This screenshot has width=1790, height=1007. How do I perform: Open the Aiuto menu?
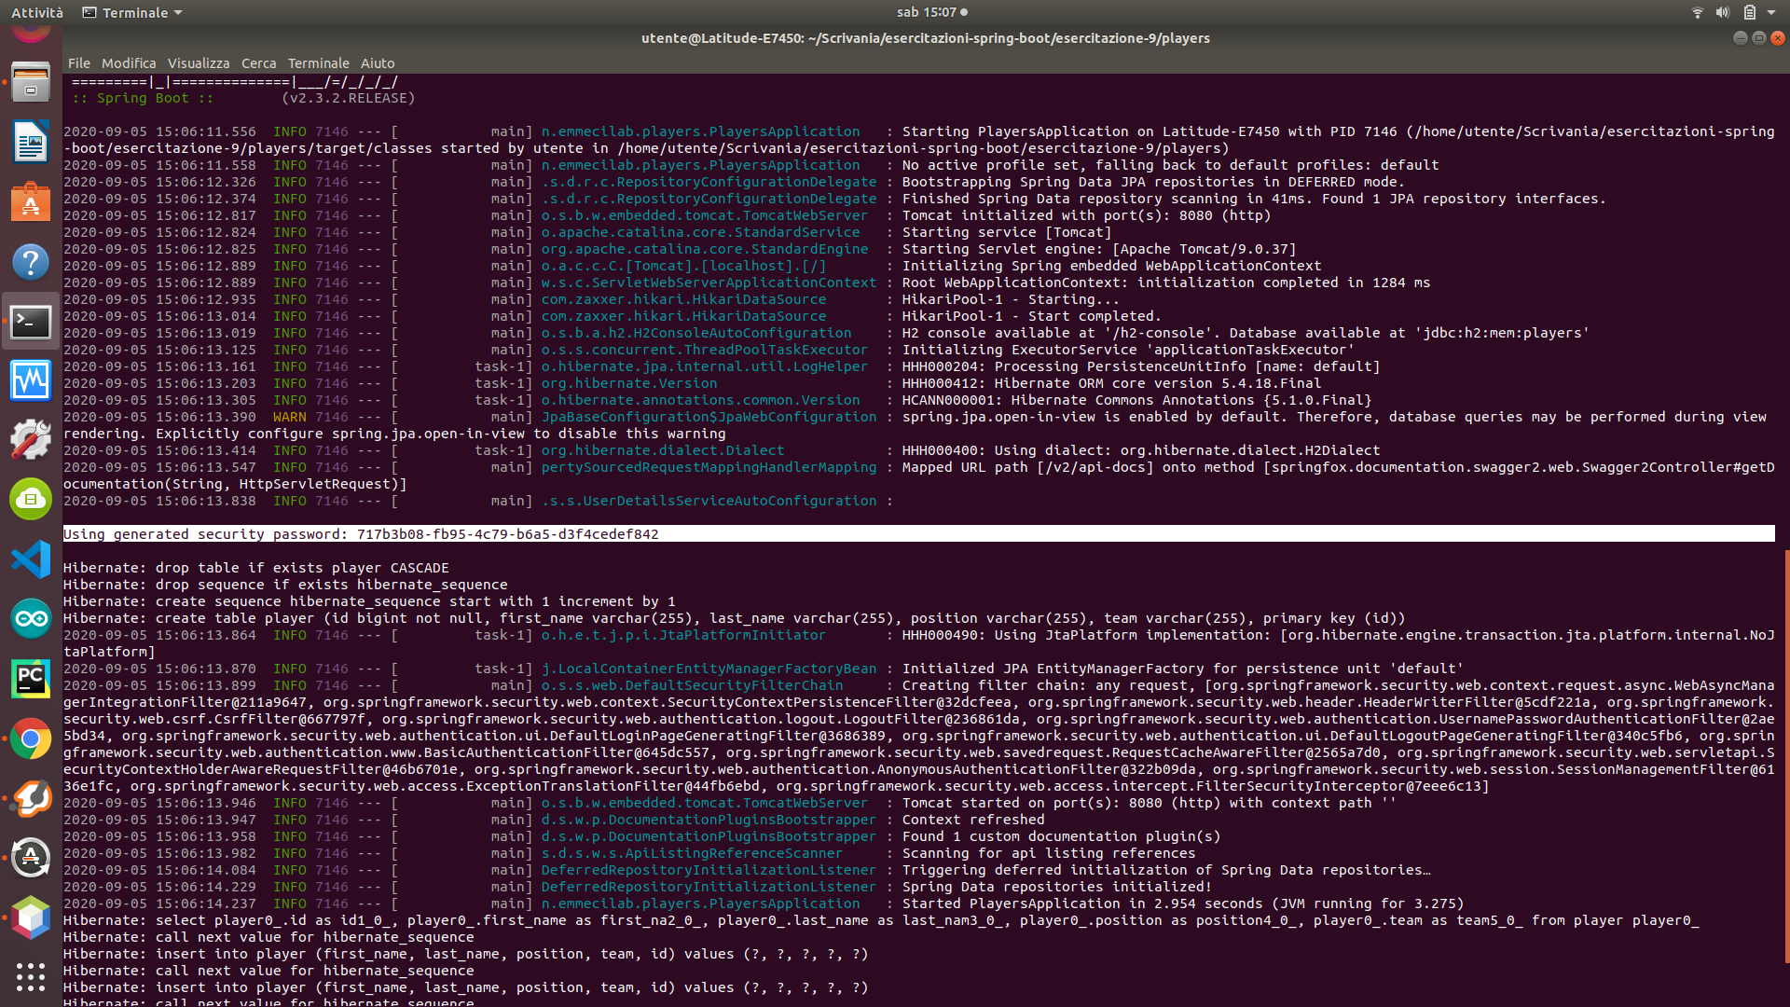coord(378,63)
